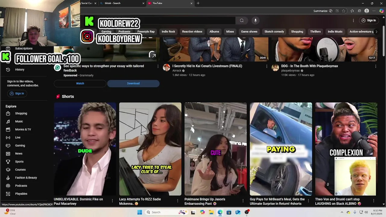Open a new browser tab
This screenshot has height=217, width=386.
(198, 3)
